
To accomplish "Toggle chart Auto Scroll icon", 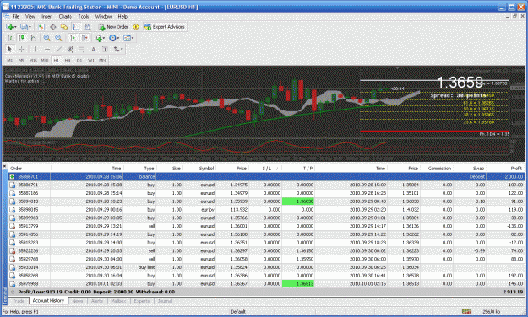I will (73, 38).
